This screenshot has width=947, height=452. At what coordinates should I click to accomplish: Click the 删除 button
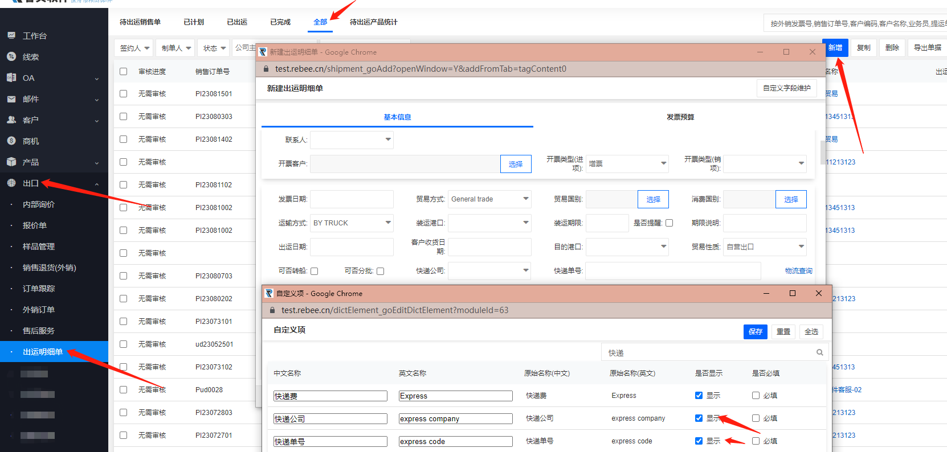click(892, 48)
